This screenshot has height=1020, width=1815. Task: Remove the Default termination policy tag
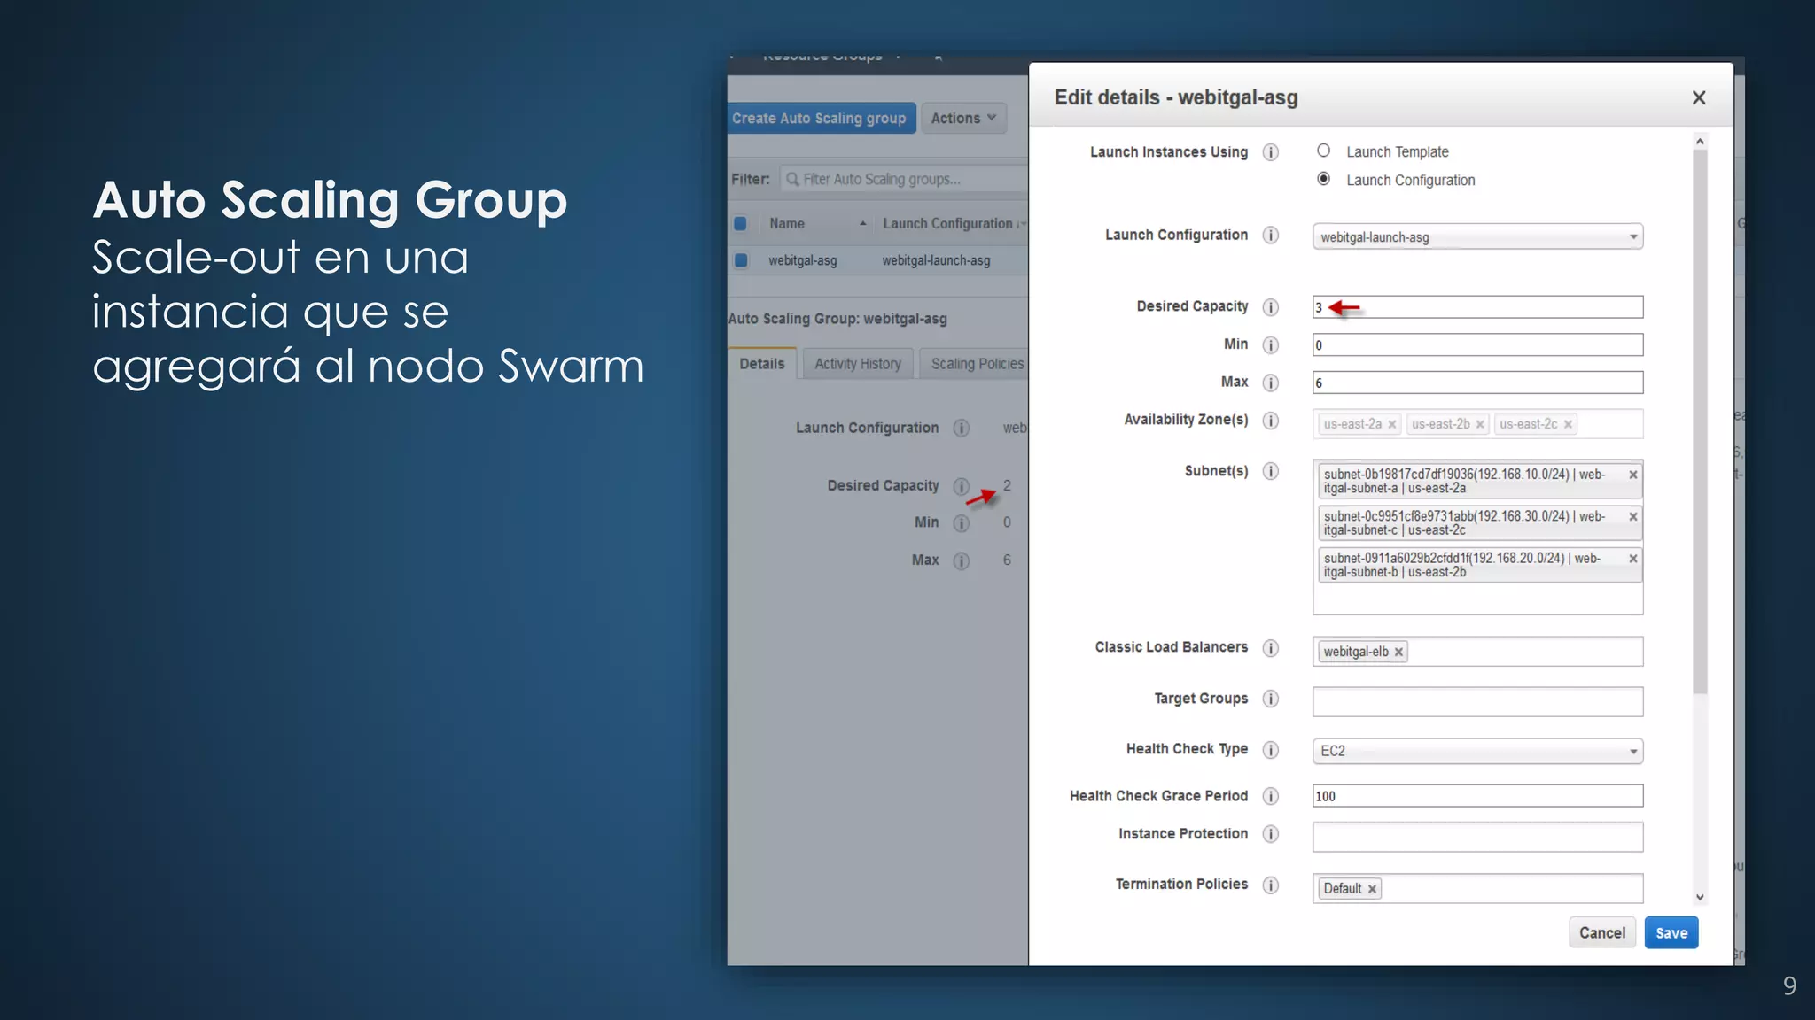(x=1372, y=889)
